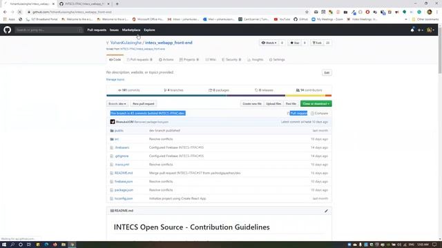Click the Upload files button

point(273,104)
